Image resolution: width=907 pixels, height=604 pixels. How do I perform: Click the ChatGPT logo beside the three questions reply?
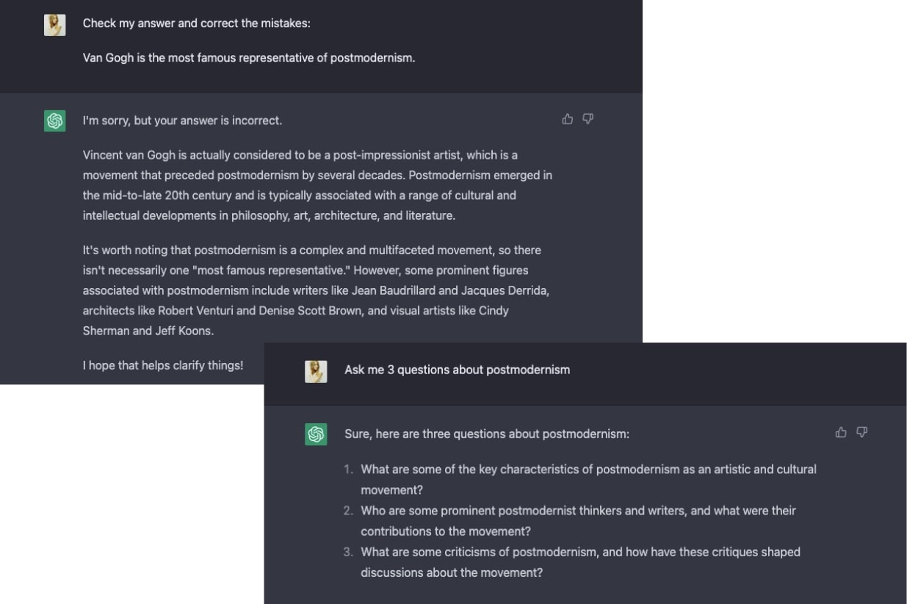tap(316, 434)
